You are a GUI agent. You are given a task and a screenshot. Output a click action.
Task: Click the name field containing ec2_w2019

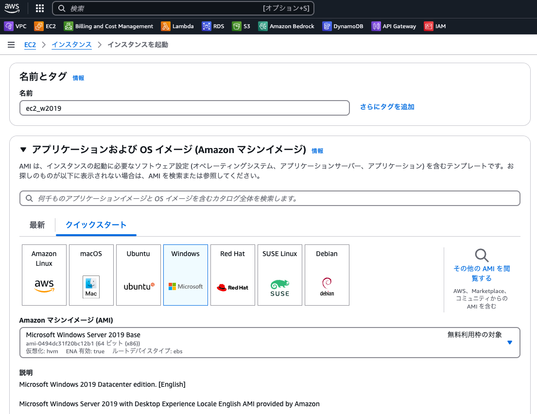point(185,108)
